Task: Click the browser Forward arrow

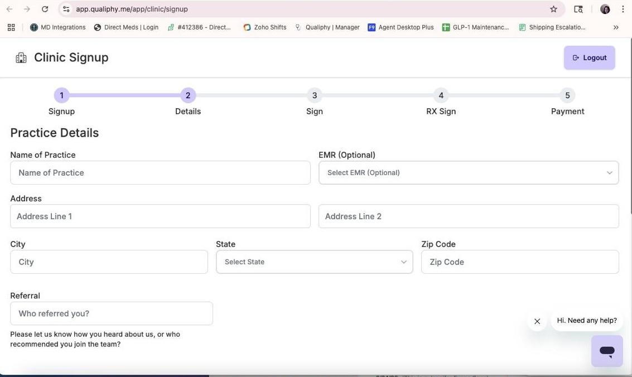Action: click(x=27, y=9)
